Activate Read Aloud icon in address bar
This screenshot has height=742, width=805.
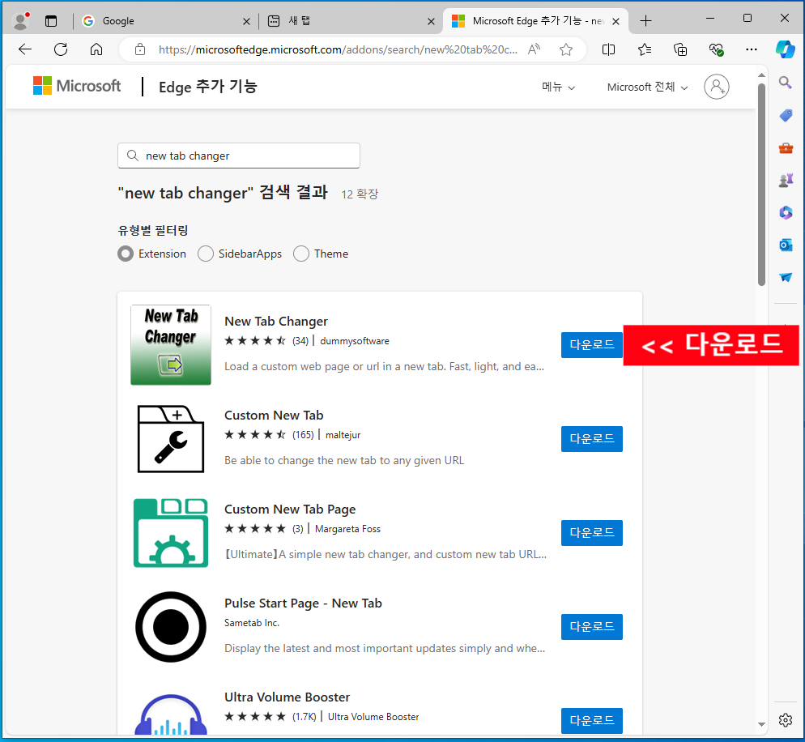(534, 49)
